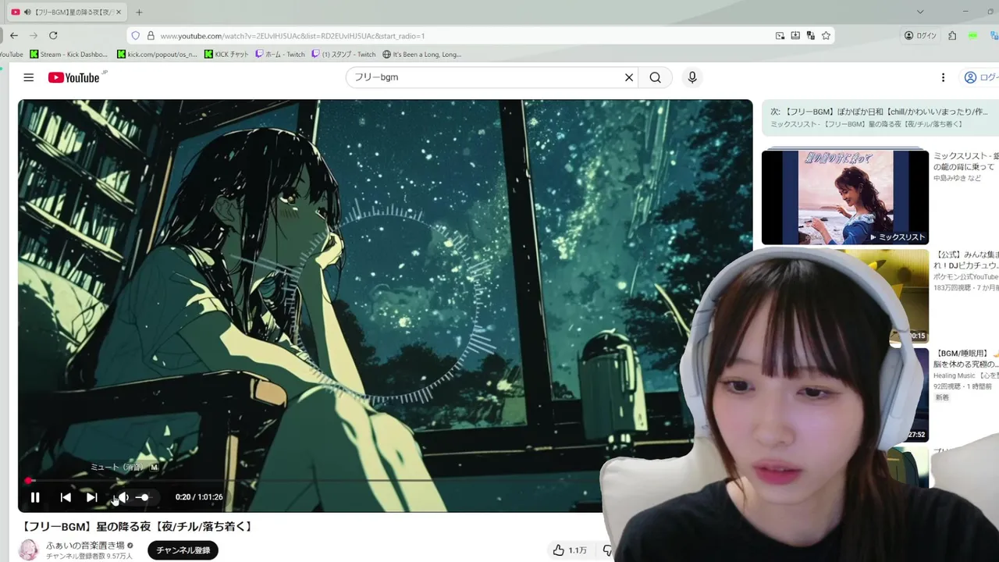This screenshot has width=999, height=562.
Task: Dislike the video with the thumbs-down icon
Action: (x=607, y=550)
